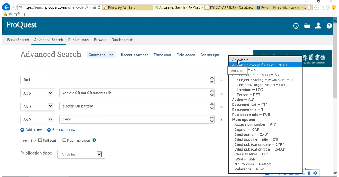Enable the Peer reviewed checkbox

coord(64,140)
